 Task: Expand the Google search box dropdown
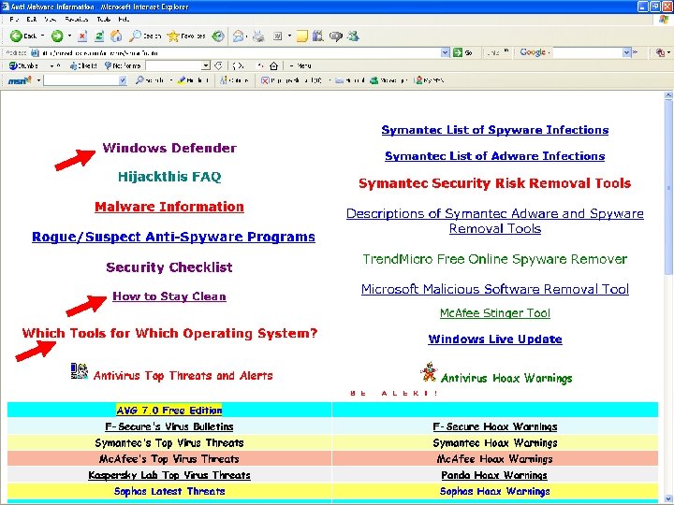(x=626, y=52)
